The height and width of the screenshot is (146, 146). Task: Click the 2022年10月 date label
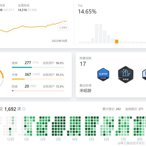59,41
